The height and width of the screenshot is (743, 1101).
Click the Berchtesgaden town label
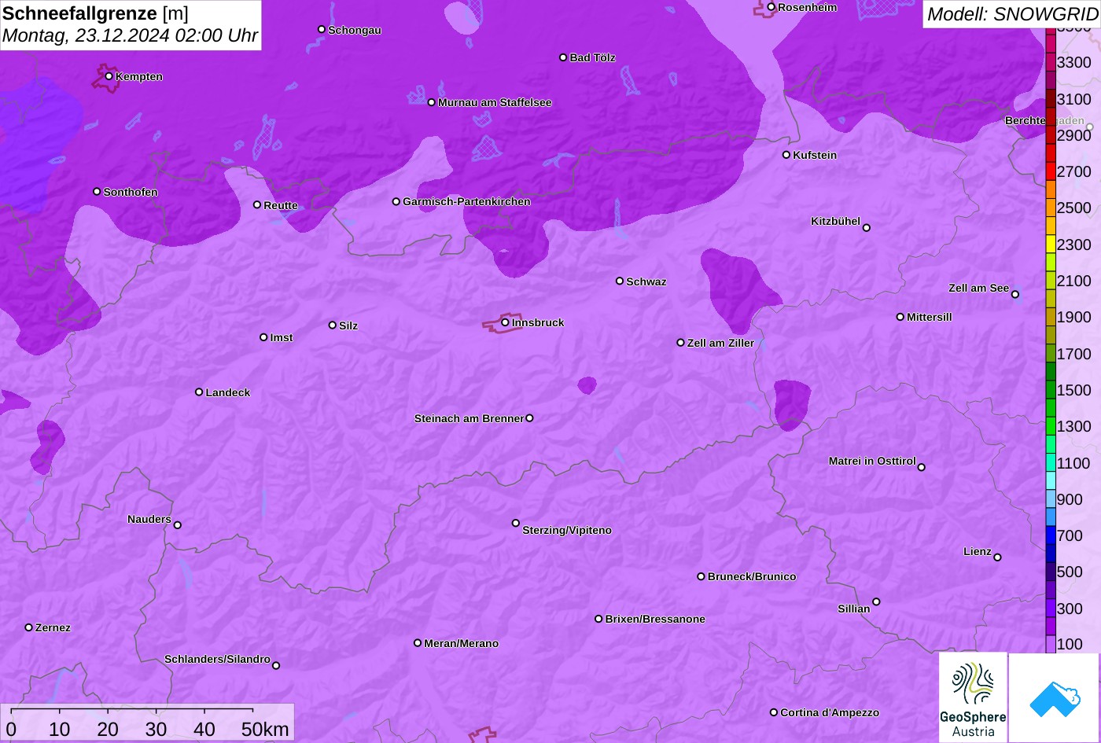pos(1044,120)
